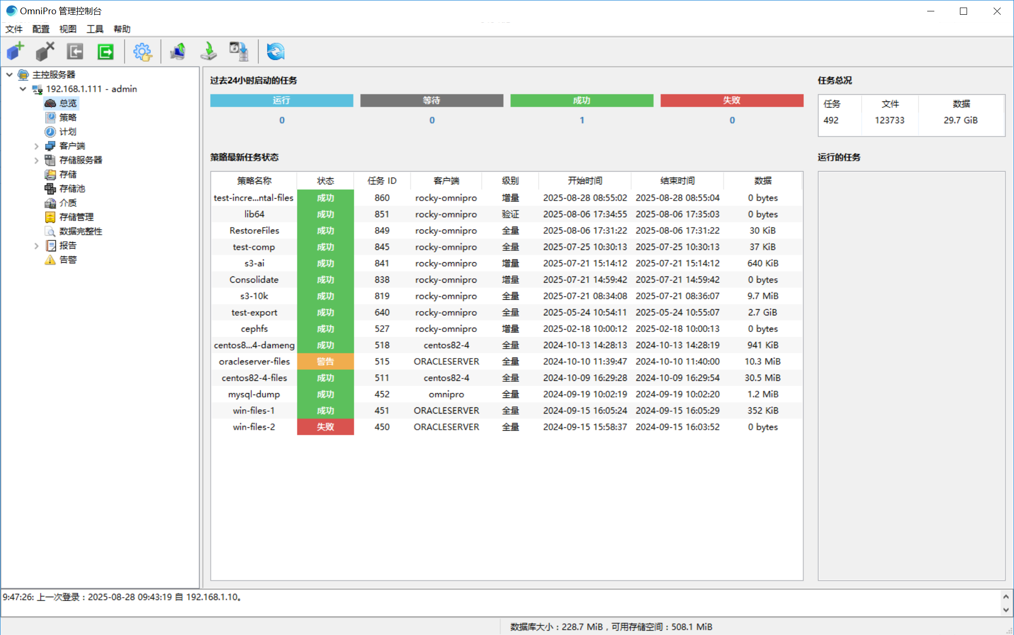This screenshot has height=635, width=1014.
Task: Open the 告警 alerts node
Action: pos(68,260)
